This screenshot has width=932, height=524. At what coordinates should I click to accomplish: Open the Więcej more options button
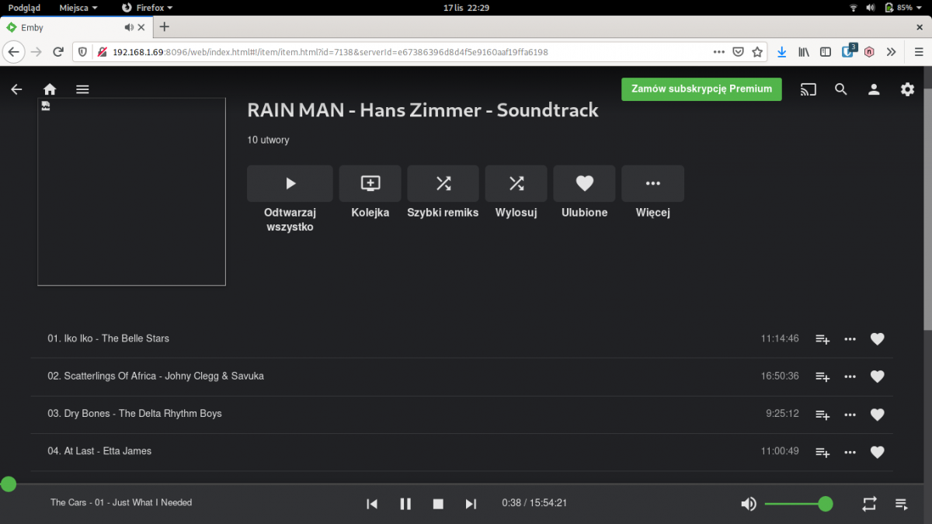point(652,183)
